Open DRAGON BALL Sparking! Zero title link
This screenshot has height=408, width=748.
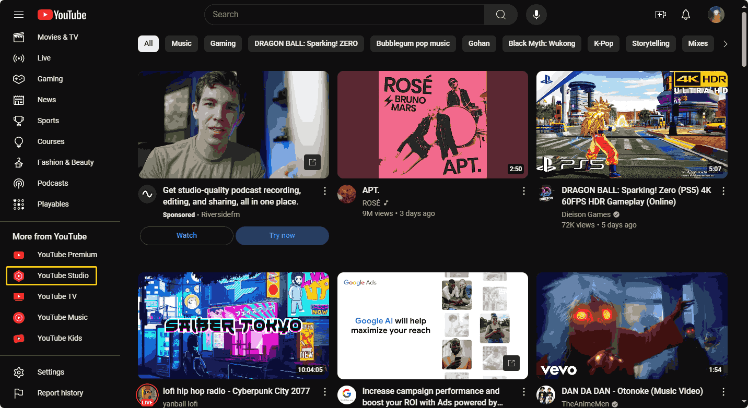[x=636, y=196]
